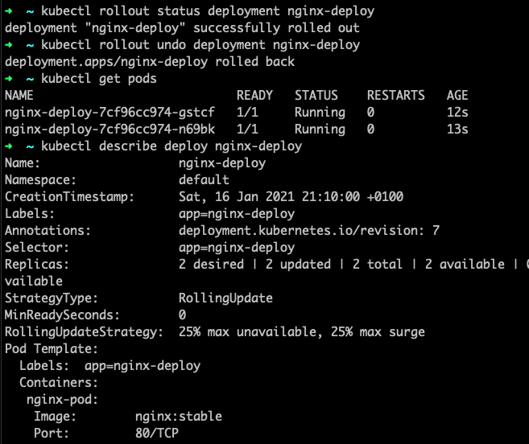Click the nginx:stable image value
This screenshot has width=529, height=444.
click(x=179, y=417)
